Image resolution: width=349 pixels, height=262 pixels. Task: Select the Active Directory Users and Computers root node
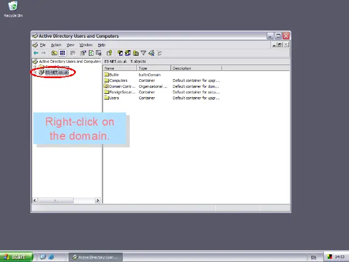coord(70,61)
